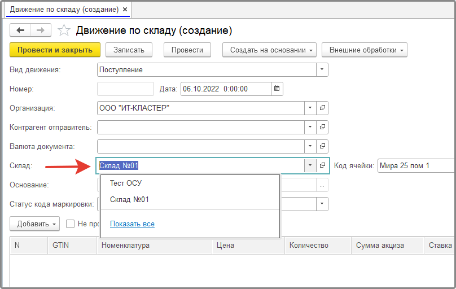Choose Склад №01 from the dropdown list
This screenshot has height=289, width=456.
pyautogui.click(x=190, y=199)
